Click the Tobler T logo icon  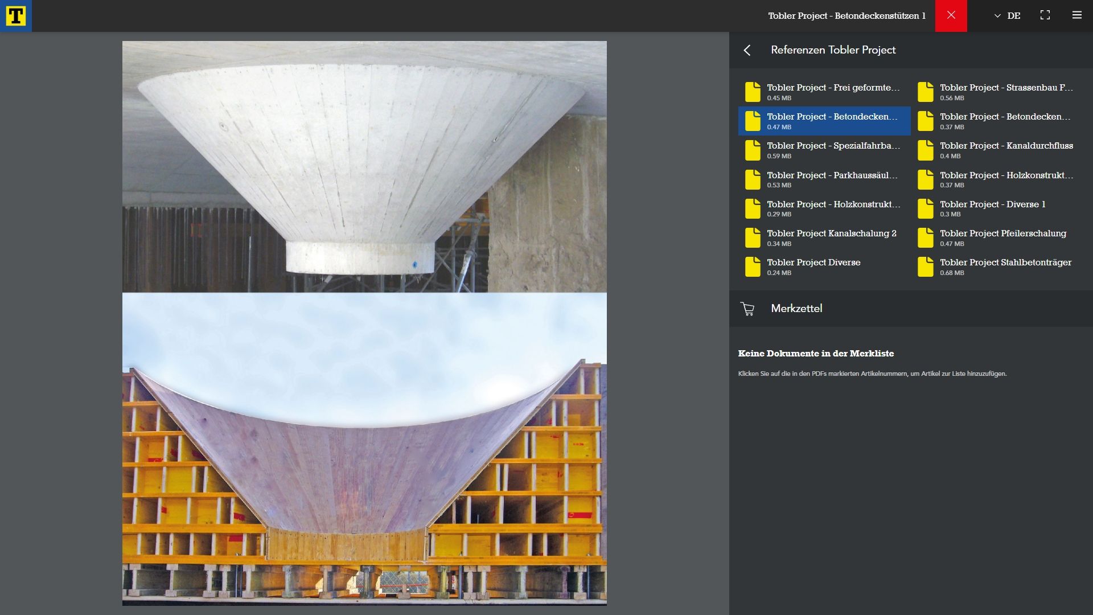point(15,16)
